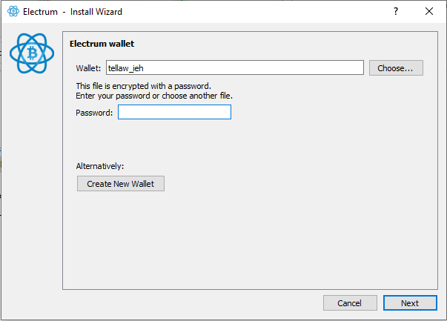This screenshot has width=447, height=321.
Task: Click the large Electrum Bitcoin atom logo
Action: click(x=33, y=53)
